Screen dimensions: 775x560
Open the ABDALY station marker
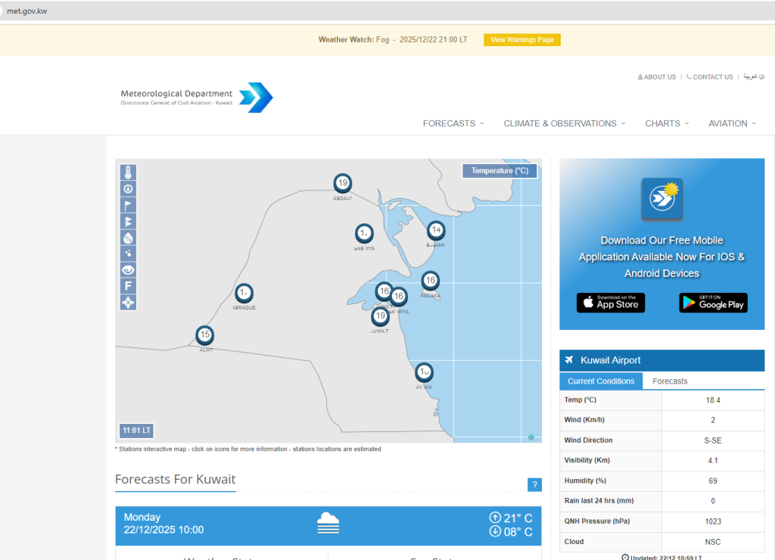pos(343,183)
